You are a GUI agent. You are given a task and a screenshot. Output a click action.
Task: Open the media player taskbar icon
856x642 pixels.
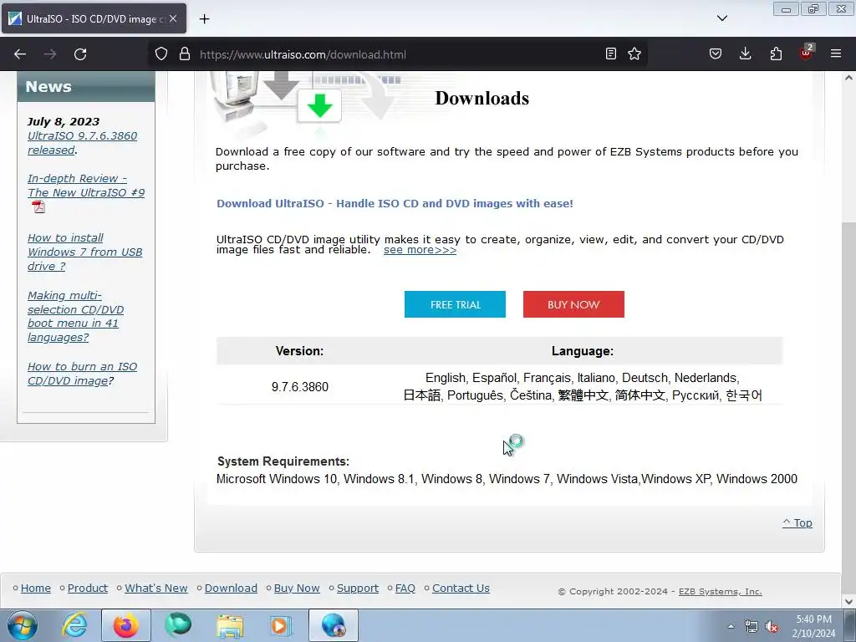tap(281, 625)
